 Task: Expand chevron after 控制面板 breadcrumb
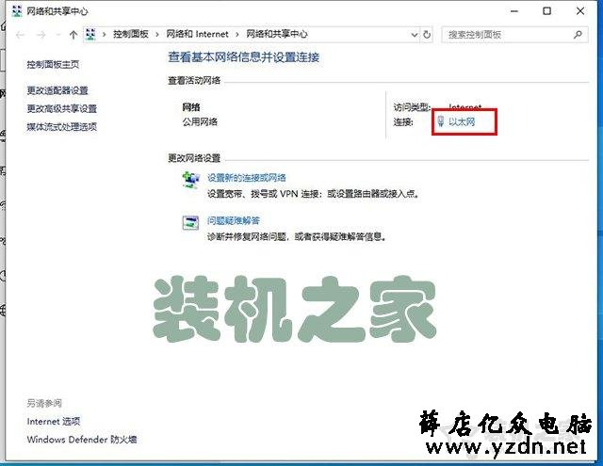coord(157,35)
